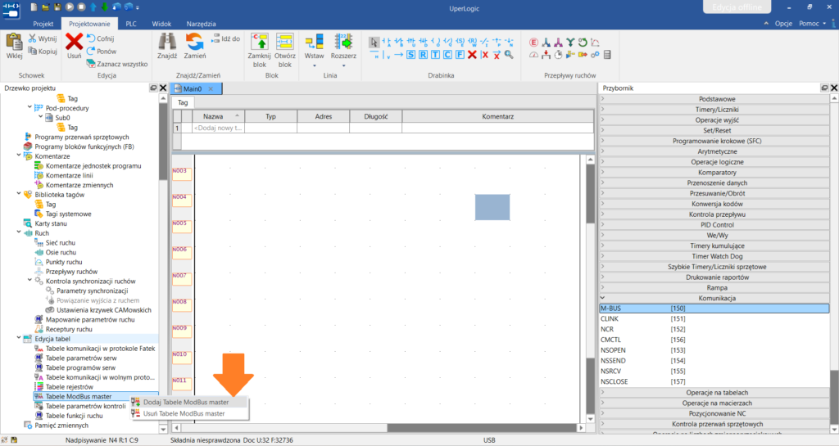This screenshot has height=446, width=839.
Task: Expand the Podstawowe toolbox category
Action: (602, 99)
